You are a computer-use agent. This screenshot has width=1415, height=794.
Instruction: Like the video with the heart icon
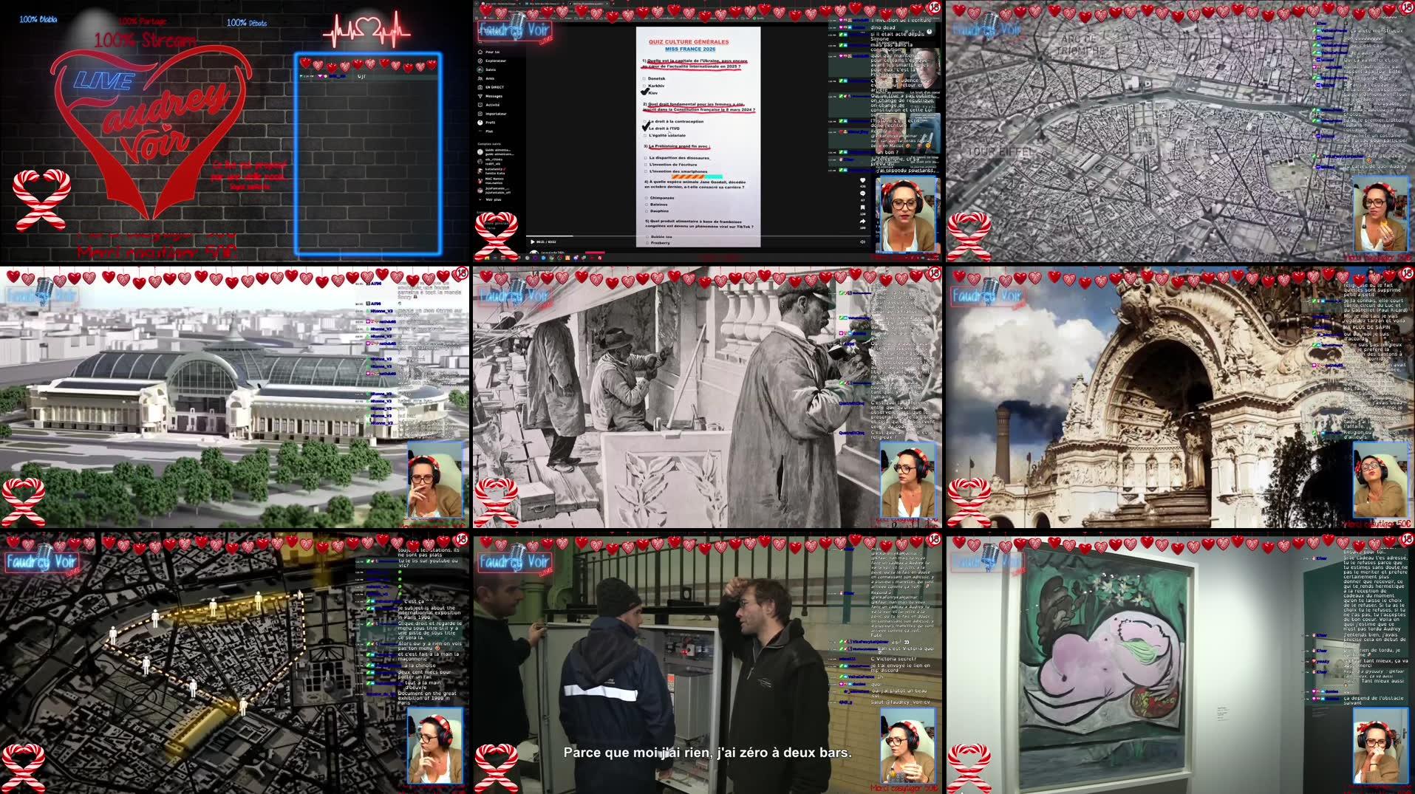point(862,180)
